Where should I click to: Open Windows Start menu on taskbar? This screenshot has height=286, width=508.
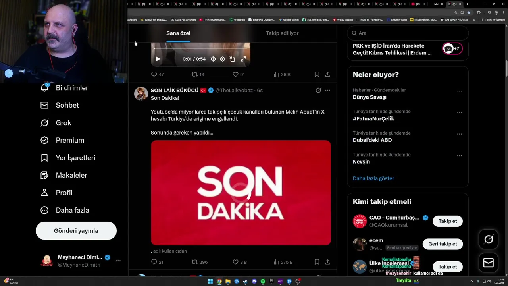210,281
